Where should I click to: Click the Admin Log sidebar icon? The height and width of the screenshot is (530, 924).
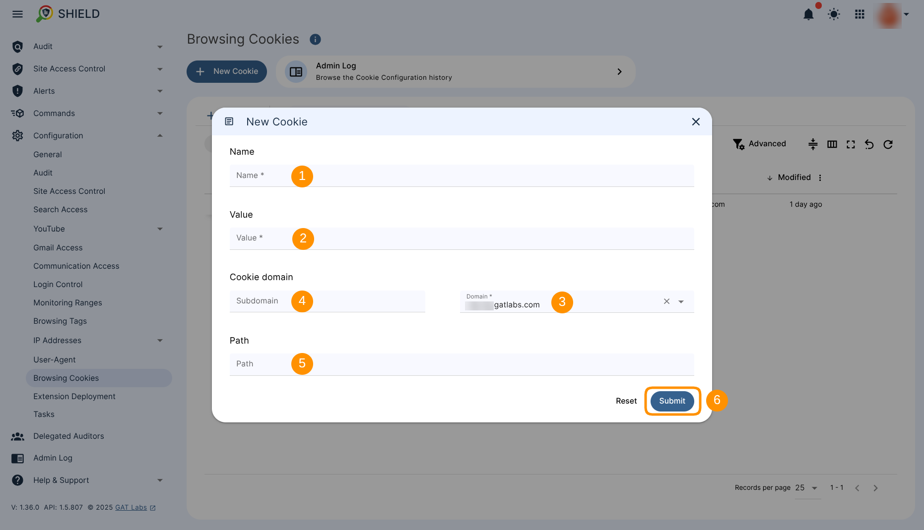tap(17, 458)
